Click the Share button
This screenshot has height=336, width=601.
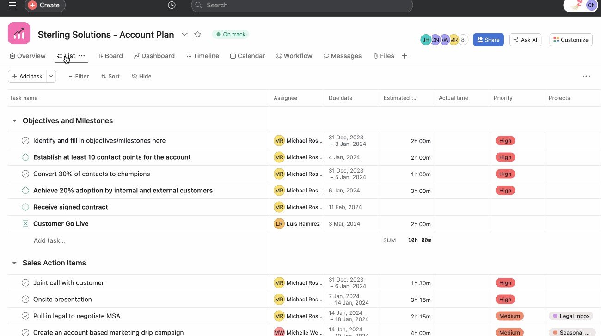[488, 40]
